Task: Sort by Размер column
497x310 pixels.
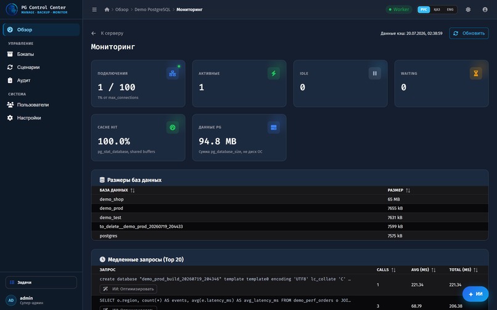Action: (399, 190)
